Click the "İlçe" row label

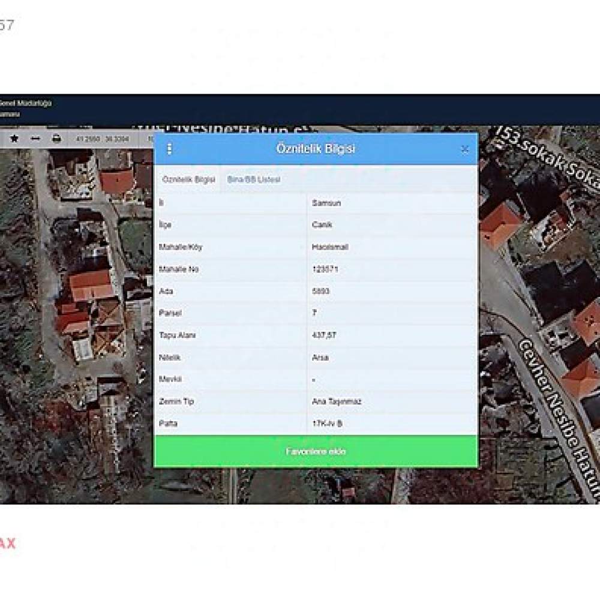(165, 224)
